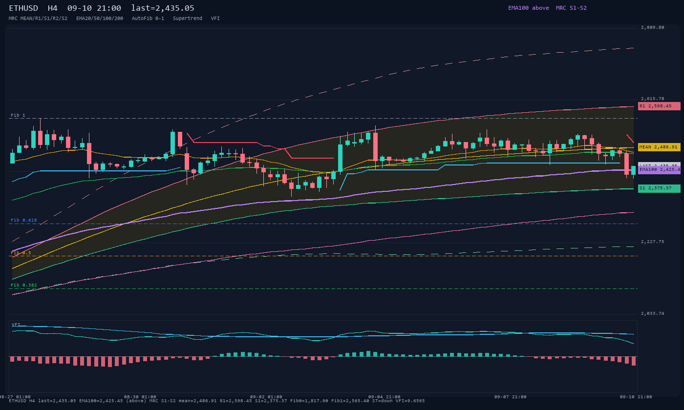This screenshot has height=410, width=684.
Task: Click the 2,227.75 price axis label
Action: point(653,242)
